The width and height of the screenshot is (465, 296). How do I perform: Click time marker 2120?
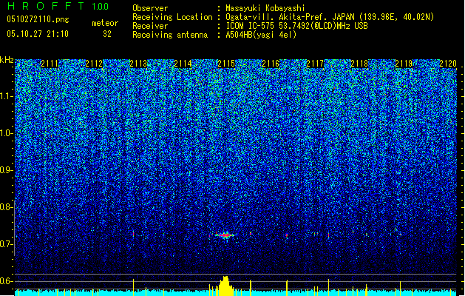448,64
